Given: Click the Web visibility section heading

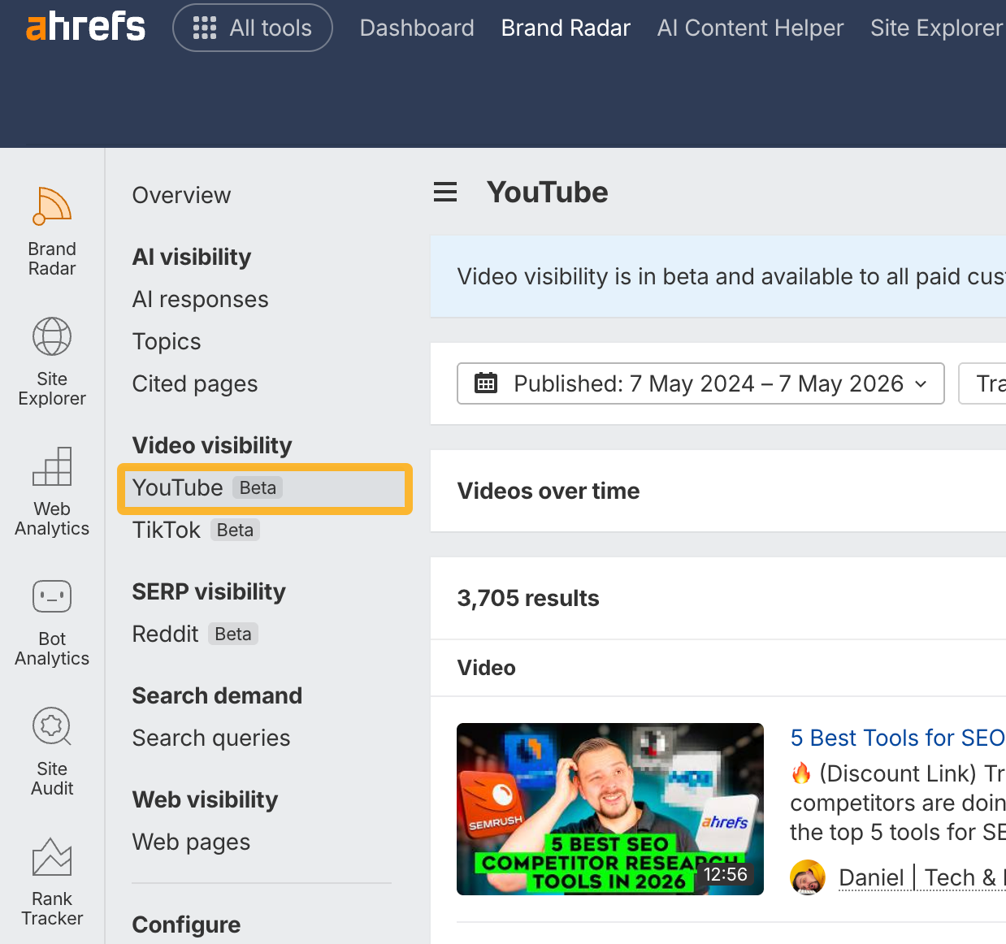Looking at the screenshot, I should pyautogui.click(x=205, y=799).
